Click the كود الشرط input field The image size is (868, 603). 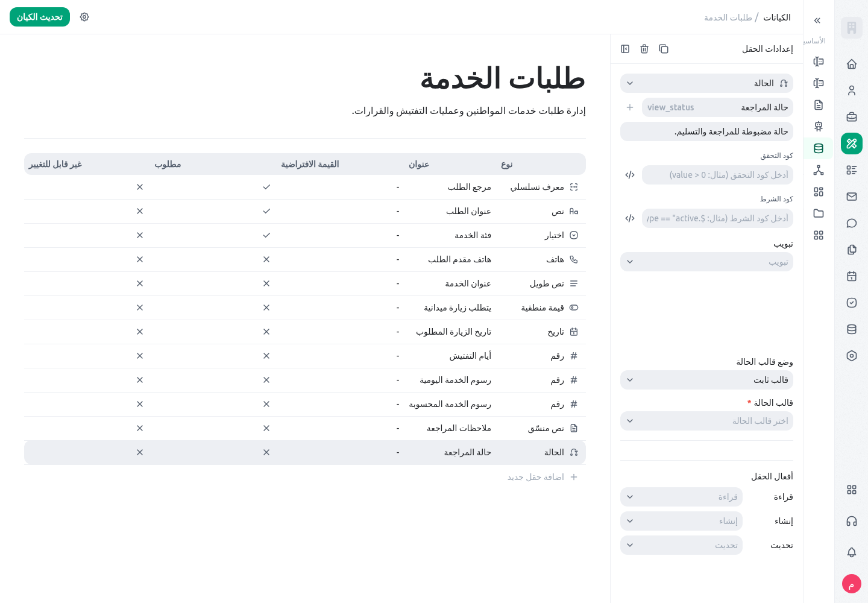(x=717, y=218)
